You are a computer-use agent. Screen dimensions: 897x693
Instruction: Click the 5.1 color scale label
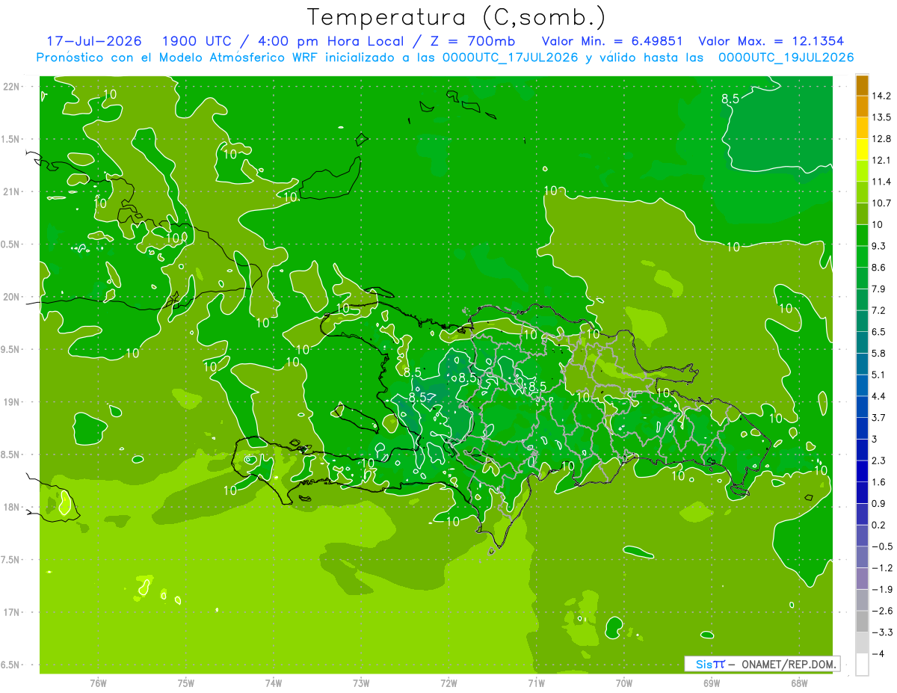(x=880, y=375)
